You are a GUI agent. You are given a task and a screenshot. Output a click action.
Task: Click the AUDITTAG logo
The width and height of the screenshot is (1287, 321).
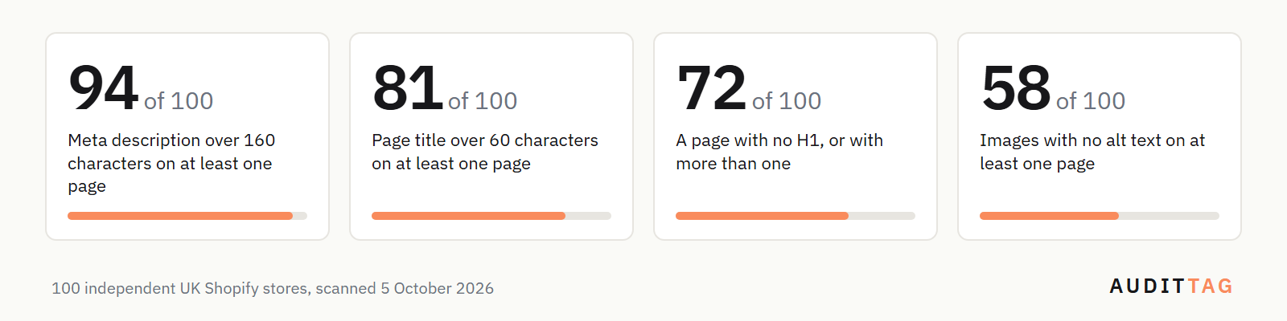pos(1171,286)
